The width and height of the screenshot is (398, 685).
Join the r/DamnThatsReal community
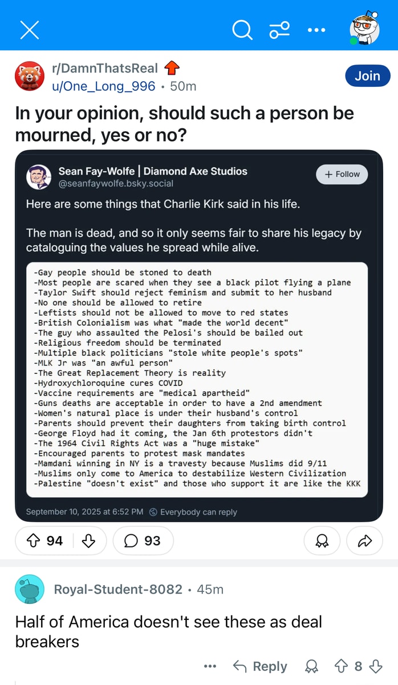pyautogui.click(x=367, y=76)
